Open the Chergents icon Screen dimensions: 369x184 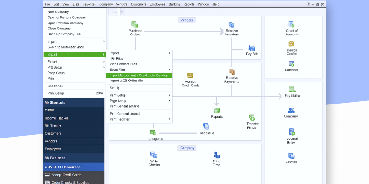tap(153, 132)
